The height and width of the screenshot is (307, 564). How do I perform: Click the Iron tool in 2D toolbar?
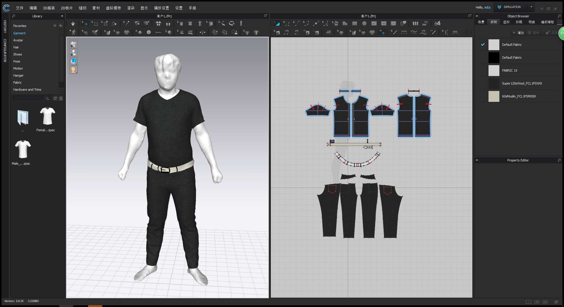[328, 32]
